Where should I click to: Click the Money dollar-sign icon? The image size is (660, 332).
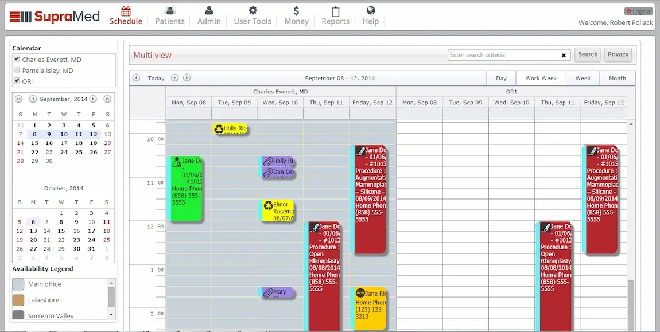pos(296,11)
